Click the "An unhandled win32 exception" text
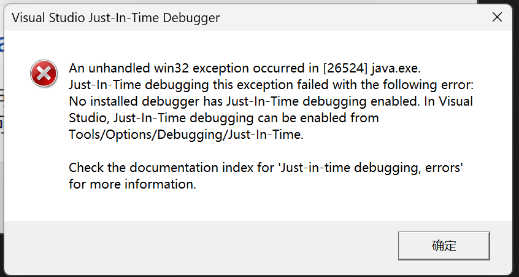The height and width of the screenshot is (277, 519). pyautogui.click(x=153, y=67)
